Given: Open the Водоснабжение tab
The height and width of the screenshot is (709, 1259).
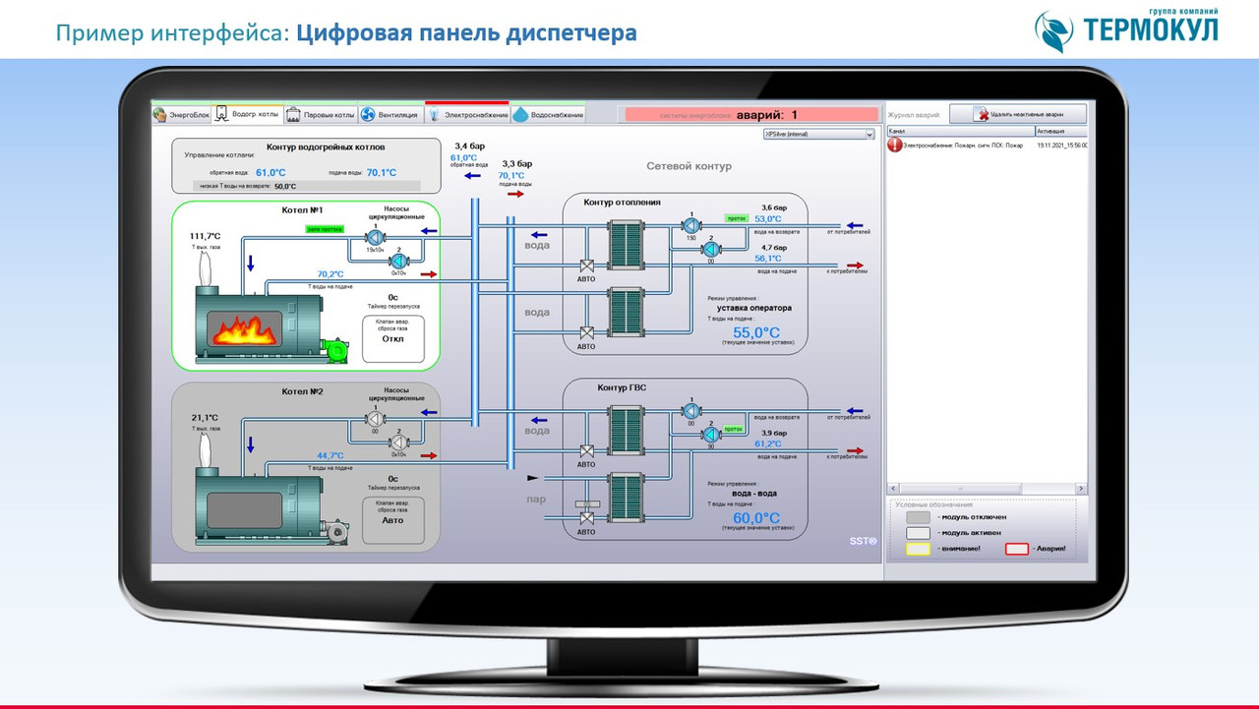Looking at the screenshot, I should 548,114.
